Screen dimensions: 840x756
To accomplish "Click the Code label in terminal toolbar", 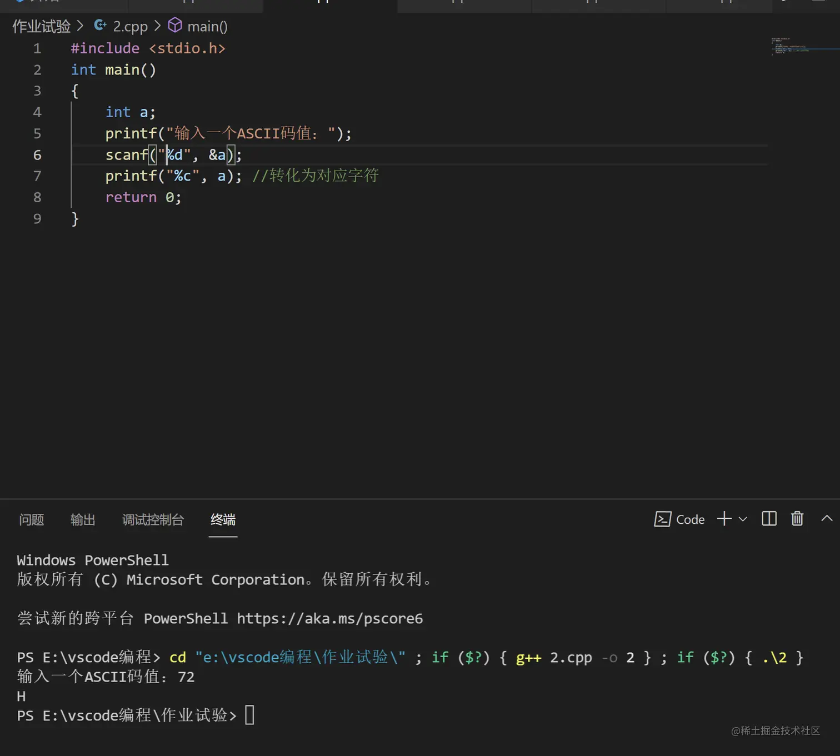I will pyautogui.click(x=690, y=519).
